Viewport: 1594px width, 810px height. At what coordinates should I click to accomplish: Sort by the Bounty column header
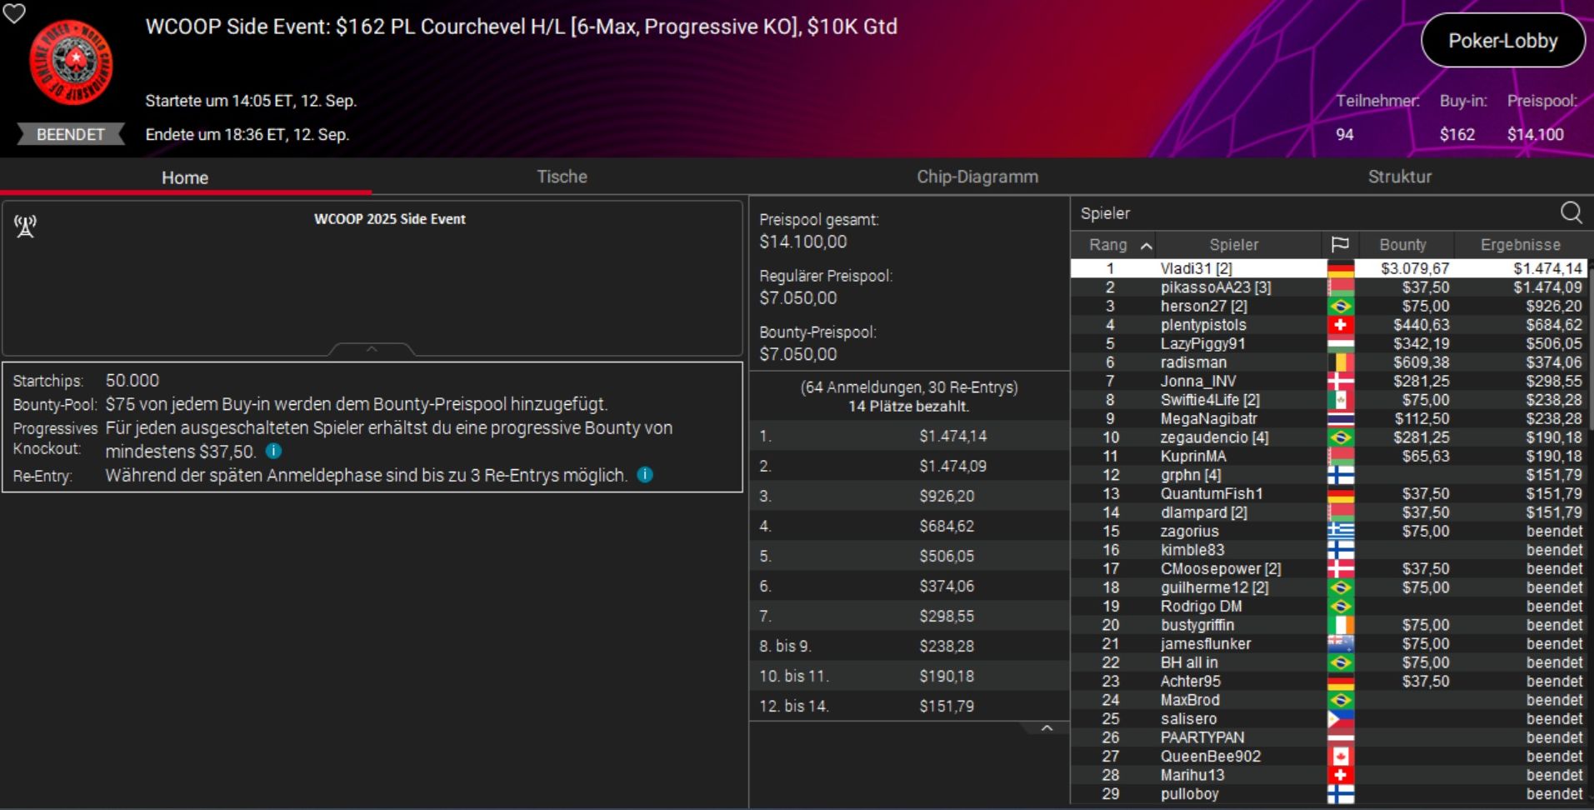[1402, 245]
